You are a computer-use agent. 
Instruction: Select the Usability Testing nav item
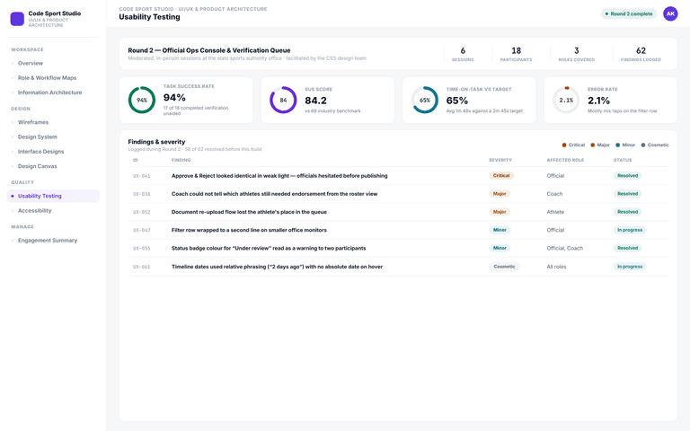tap(53, 196)
